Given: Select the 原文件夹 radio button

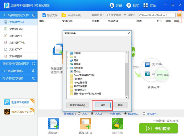Looking at the screenshot, I should point(108,15).
